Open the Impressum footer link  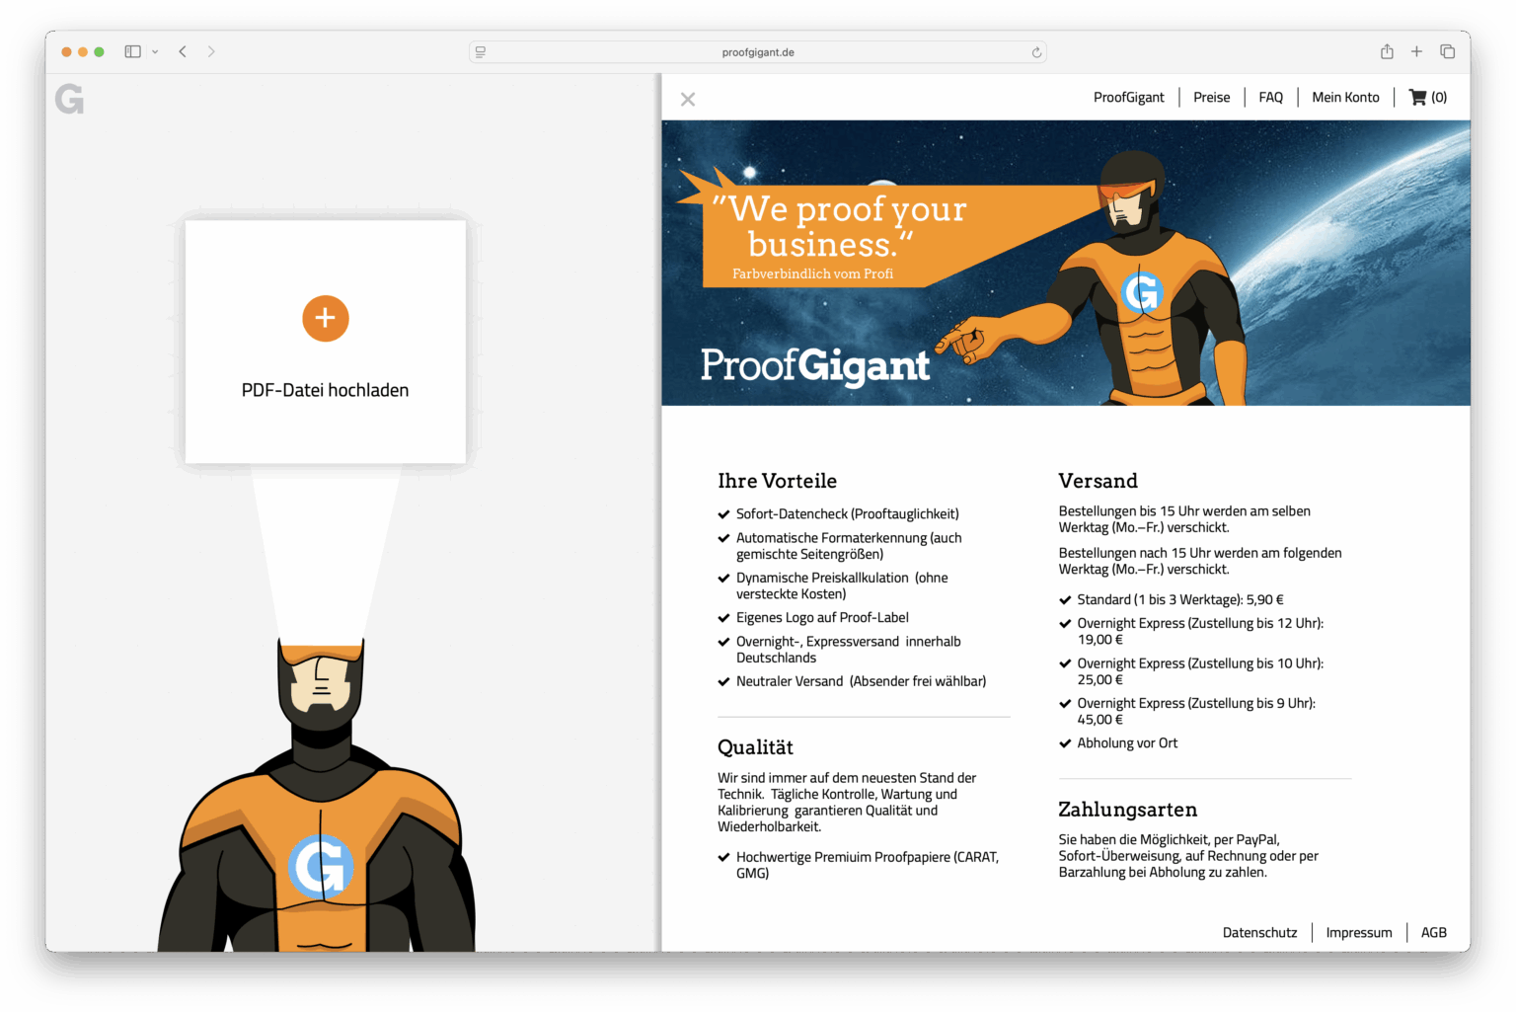point(1358,932)
